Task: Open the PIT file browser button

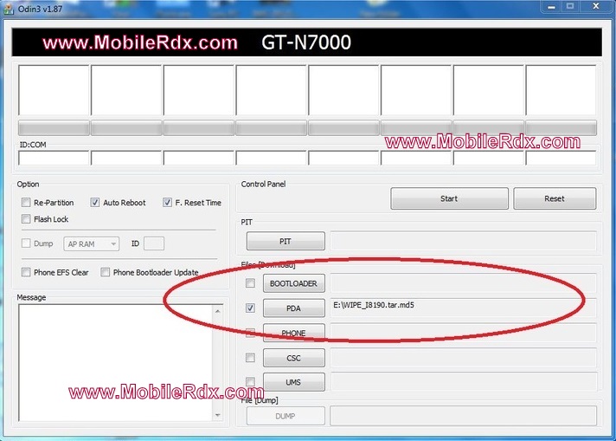Action: (286, 241)
